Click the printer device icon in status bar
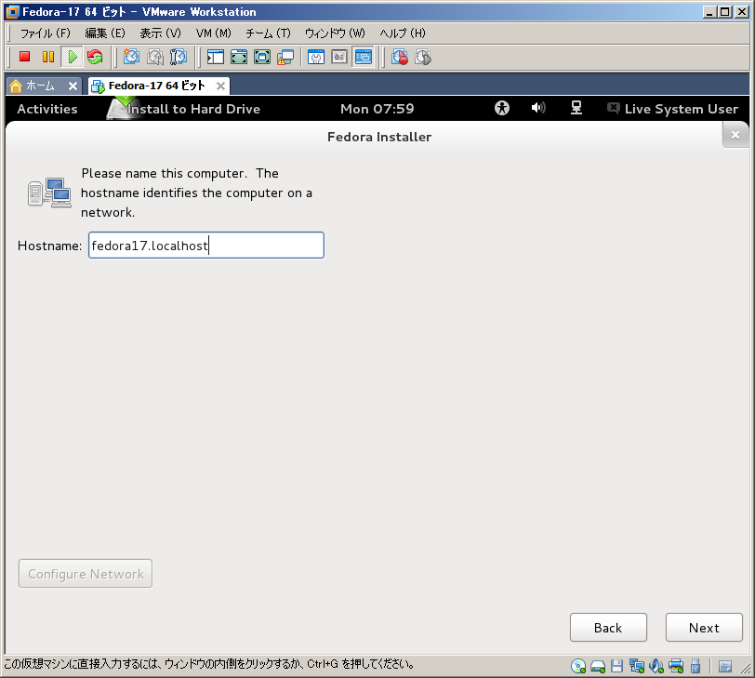Screen dimensions: 755x678 (677, 666)
